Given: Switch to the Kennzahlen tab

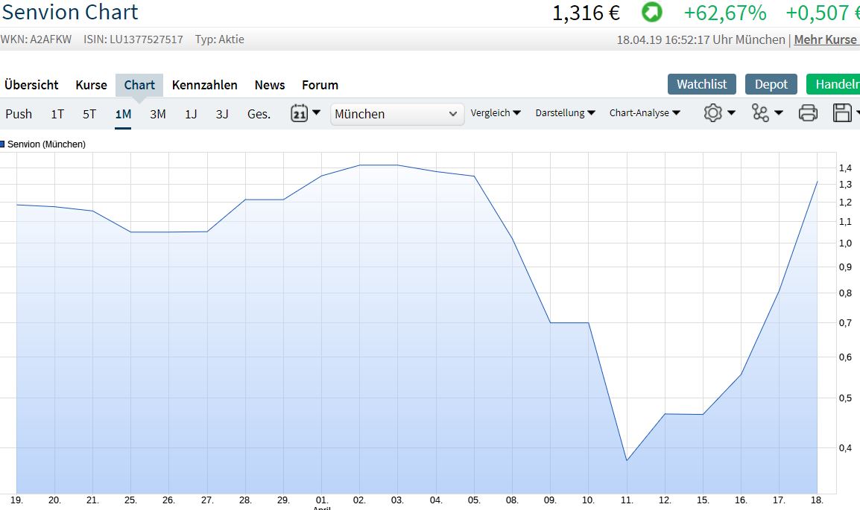Looking at the screenshot, I should (204, 85).
